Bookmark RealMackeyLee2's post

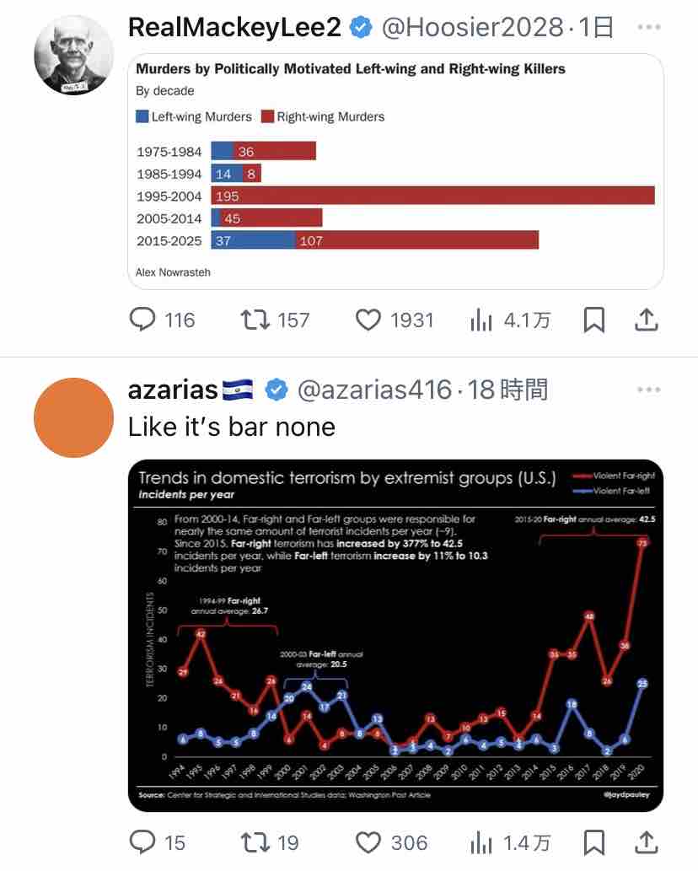(593, 320)
